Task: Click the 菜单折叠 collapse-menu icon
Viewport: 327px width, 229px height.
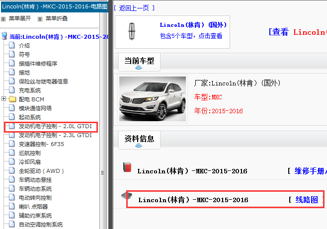Action: (x=40, y=19)
